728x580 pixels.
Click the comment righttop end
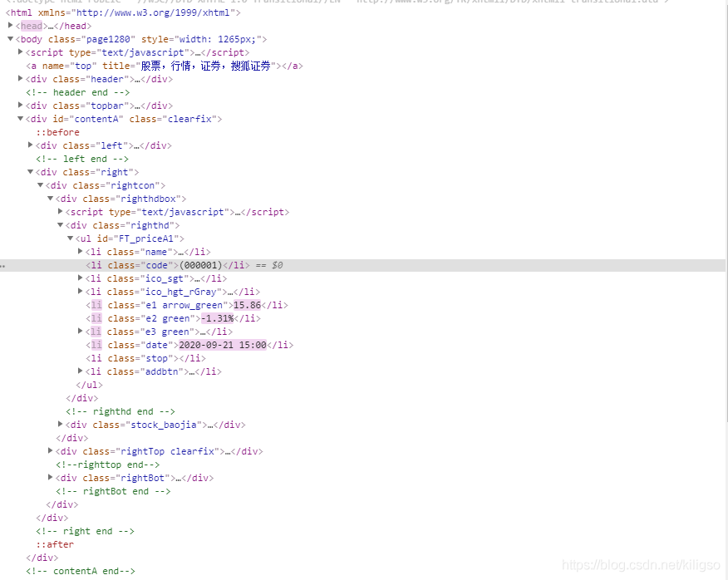(108, 464)
